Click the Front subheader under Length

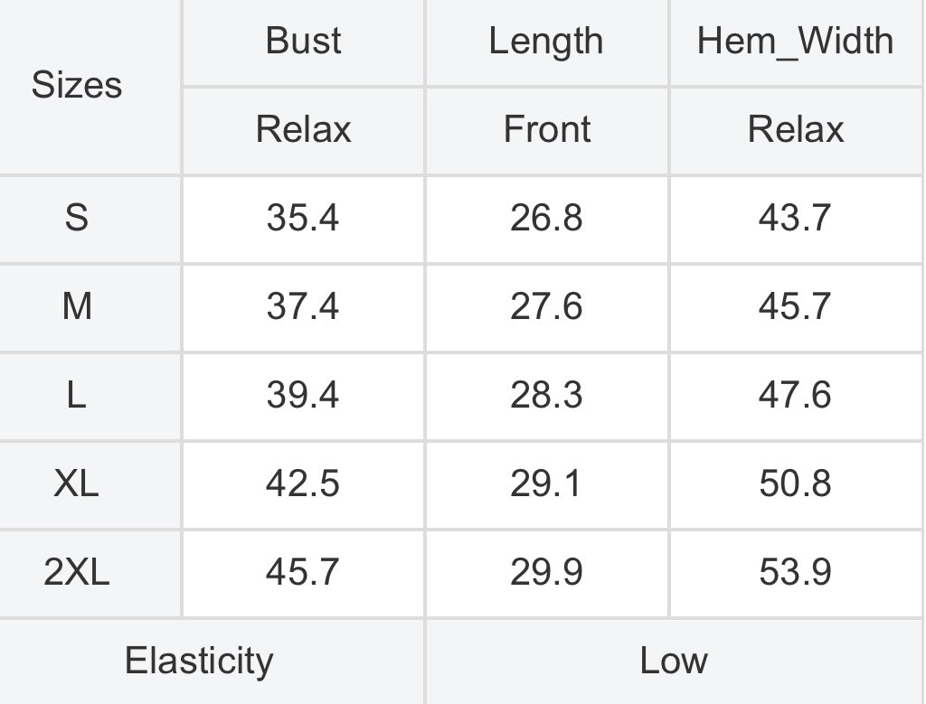pyautogui.click(x=547, y=128)
